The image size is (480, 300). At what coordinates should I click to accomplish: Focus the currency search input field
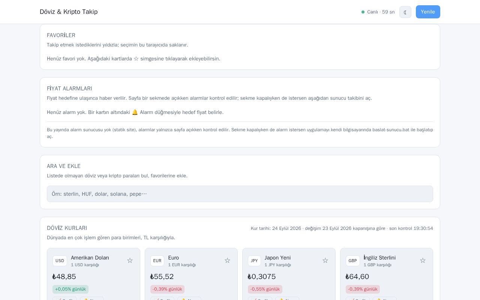tap(240, 194)
